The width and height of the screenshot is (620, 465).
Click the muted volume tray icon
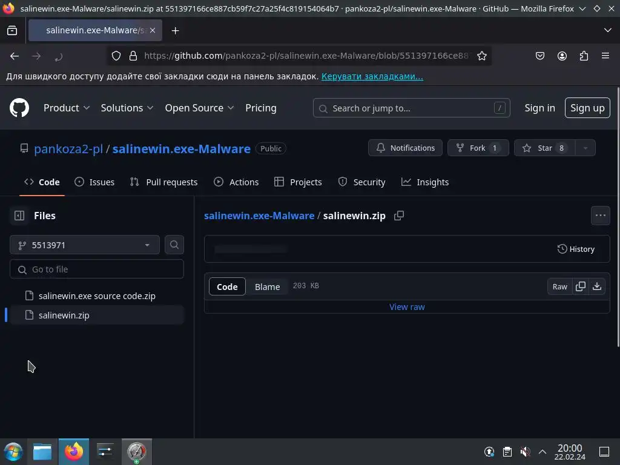[525, 452]
